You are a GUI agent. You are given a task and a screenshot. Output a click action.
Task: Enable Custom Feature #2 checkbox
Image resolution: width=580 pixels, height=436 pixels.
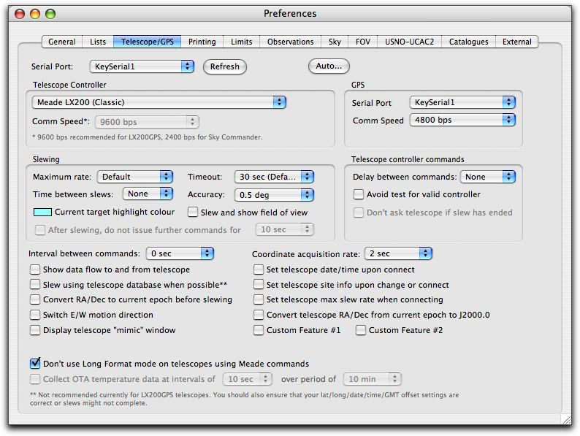[361, 330]
